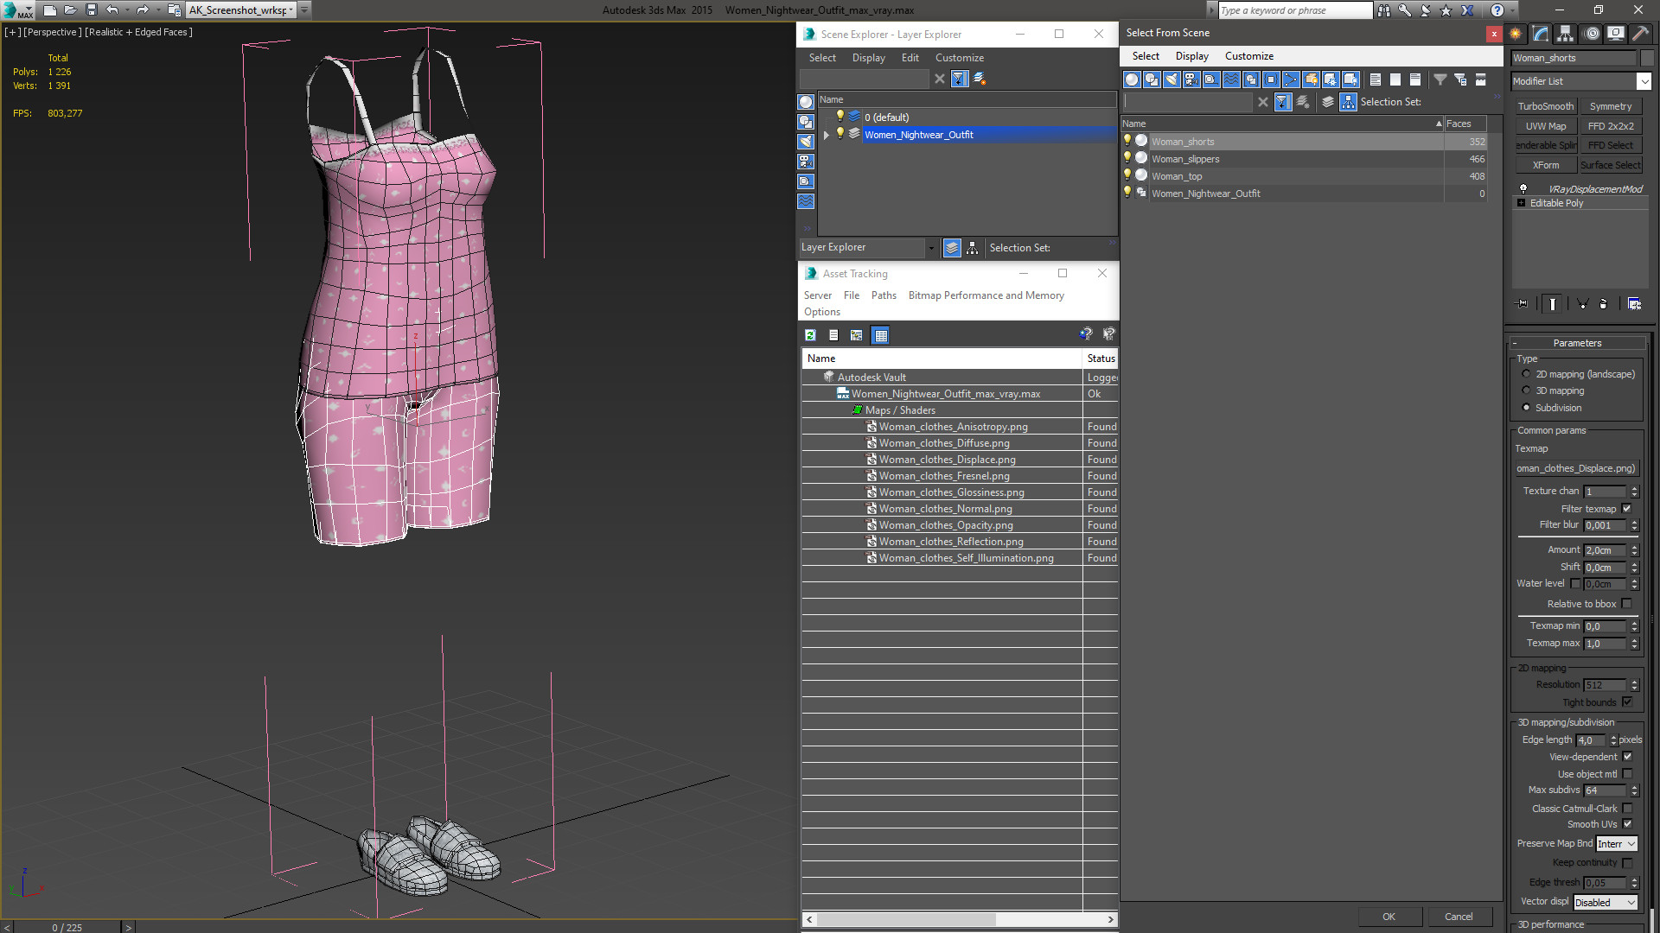1660x933 pixels.
Task: Switch Asset Tracking to table view
Action: click(x=880, y=335)
